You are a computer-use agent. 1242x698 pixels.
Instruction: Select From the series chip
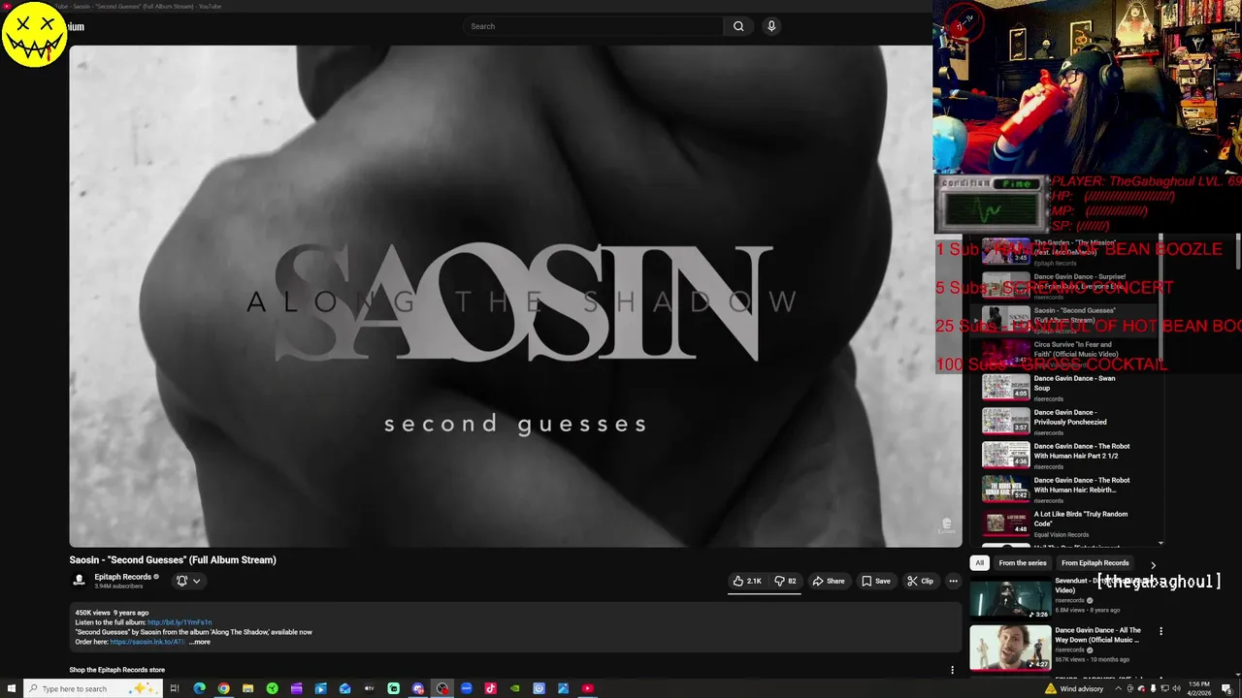1023,563
